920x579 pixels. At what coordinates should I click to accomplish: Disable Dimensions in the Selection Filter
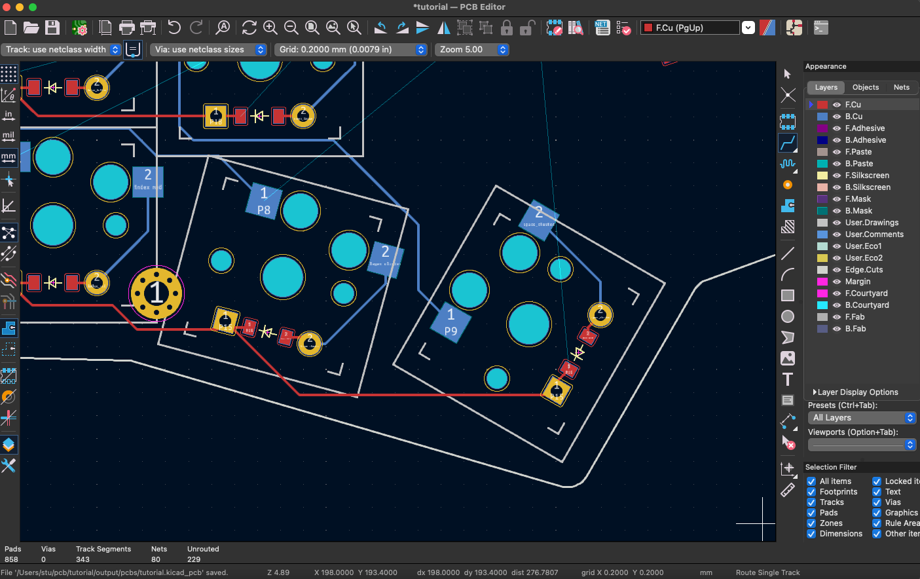(x=811, y=533)
